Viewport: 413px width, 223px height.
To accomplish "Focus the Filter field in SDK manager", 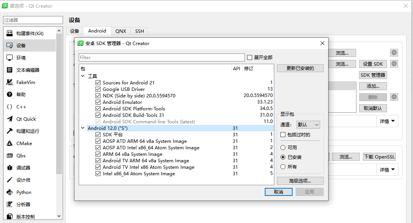I will pos(162,57).
